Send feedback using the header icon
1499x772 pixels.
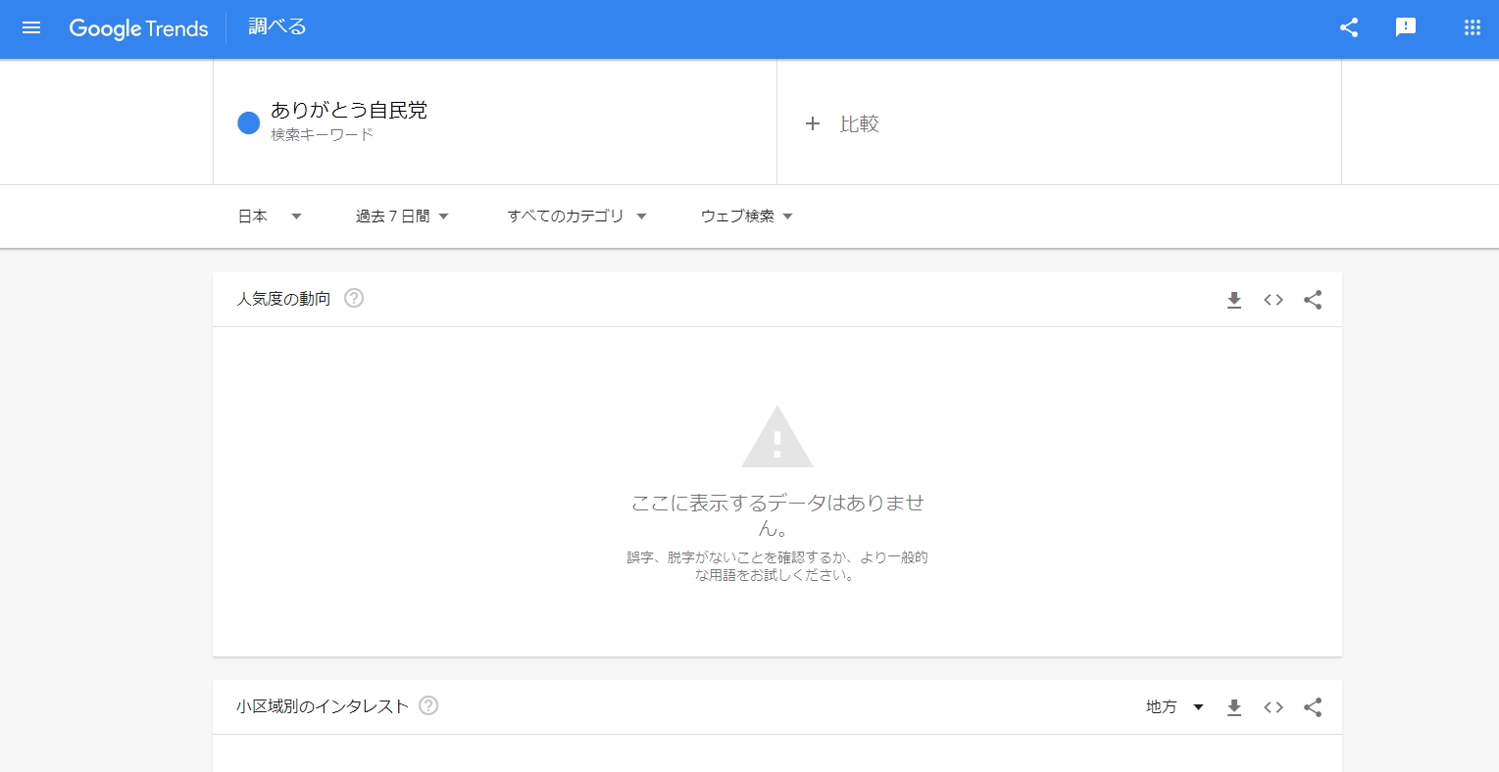[x=1406, y=27]
